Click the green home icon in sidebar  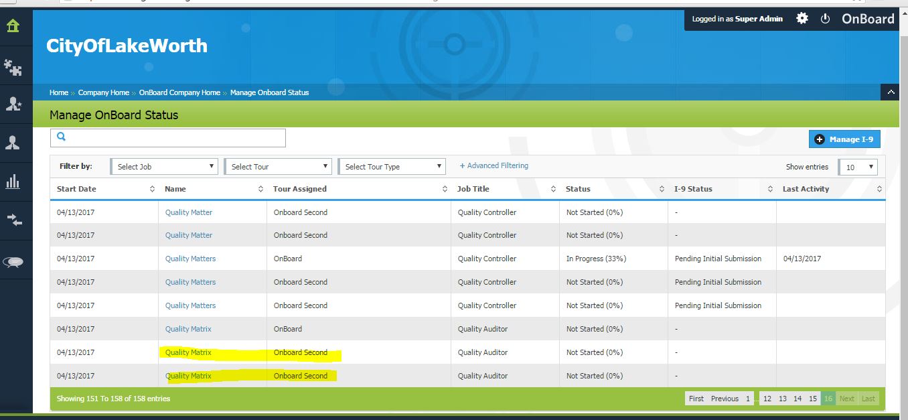tap(13, 27)
